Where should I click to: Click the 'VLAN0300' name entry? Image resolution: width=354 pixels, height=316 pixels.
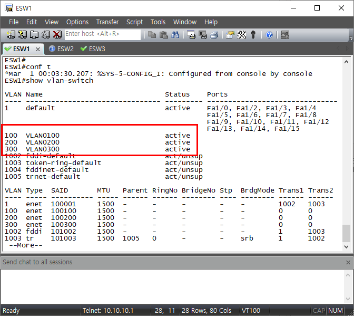click(x=43, y=149)
